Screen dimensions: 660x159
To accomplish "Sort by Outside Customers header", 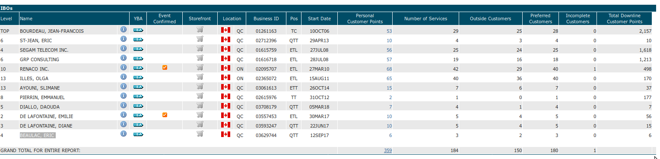I will pos(490,19).
